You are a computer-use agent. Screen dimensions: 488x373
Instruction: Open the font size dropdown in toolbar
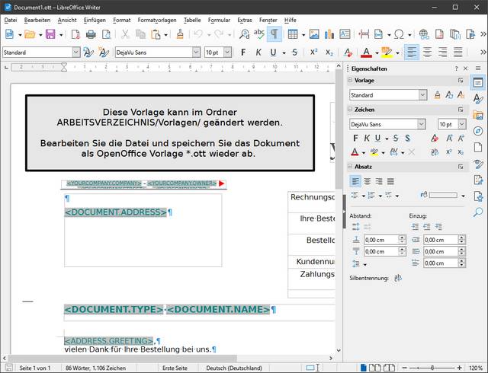pyautogui.click(x=227, y=53)
